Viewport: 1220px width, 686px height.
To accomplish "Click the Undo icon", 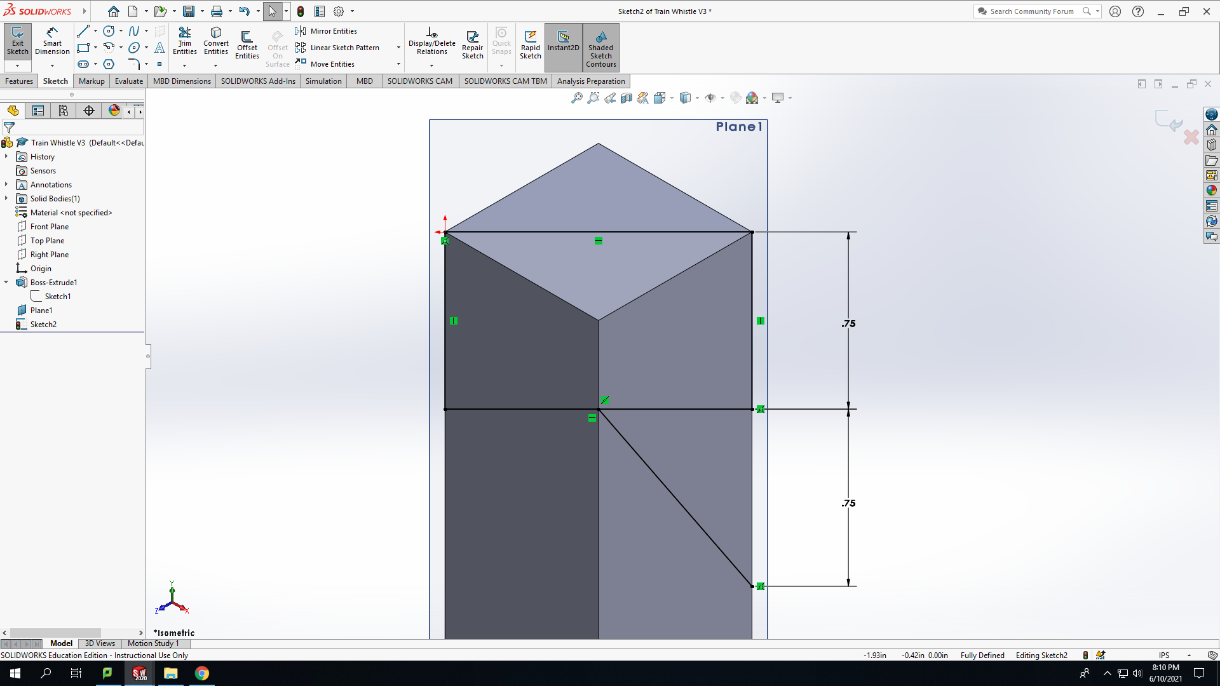I will (244, 11).
